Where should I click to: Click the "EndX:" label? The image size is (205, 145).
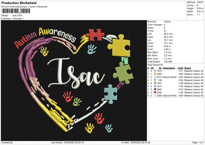(150, 46)
